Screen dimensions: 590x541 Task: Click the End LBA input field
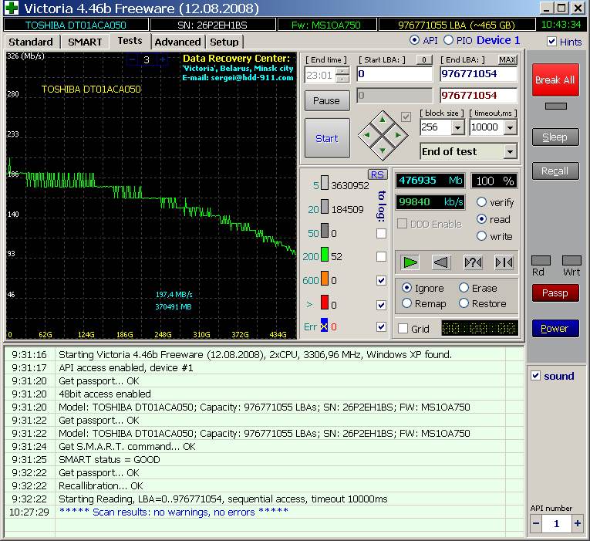click(x=478, y=74)
